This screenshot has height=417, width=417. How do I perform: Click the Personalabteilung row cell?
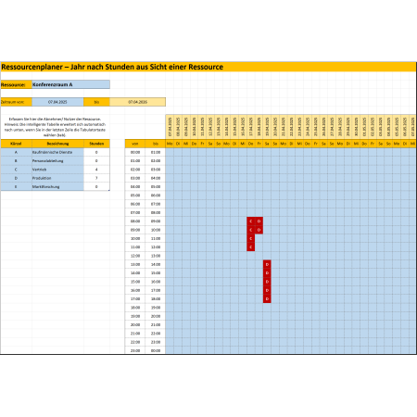[x=57, y=161]
